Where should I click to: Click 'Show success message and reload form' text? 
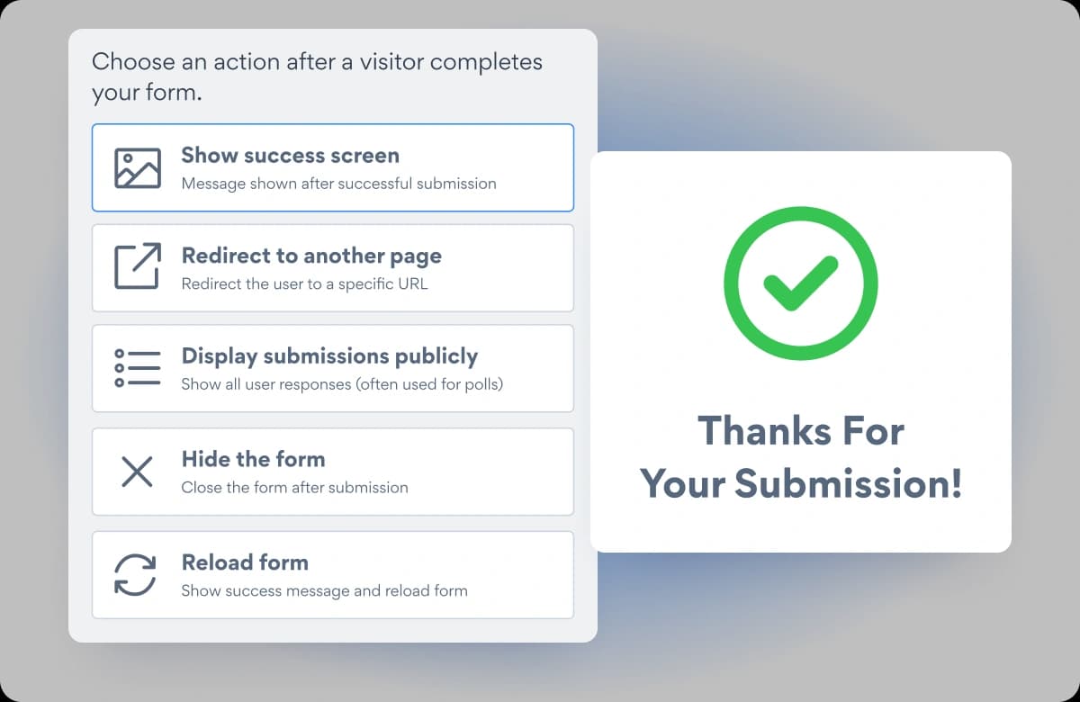tap(324, 591)
